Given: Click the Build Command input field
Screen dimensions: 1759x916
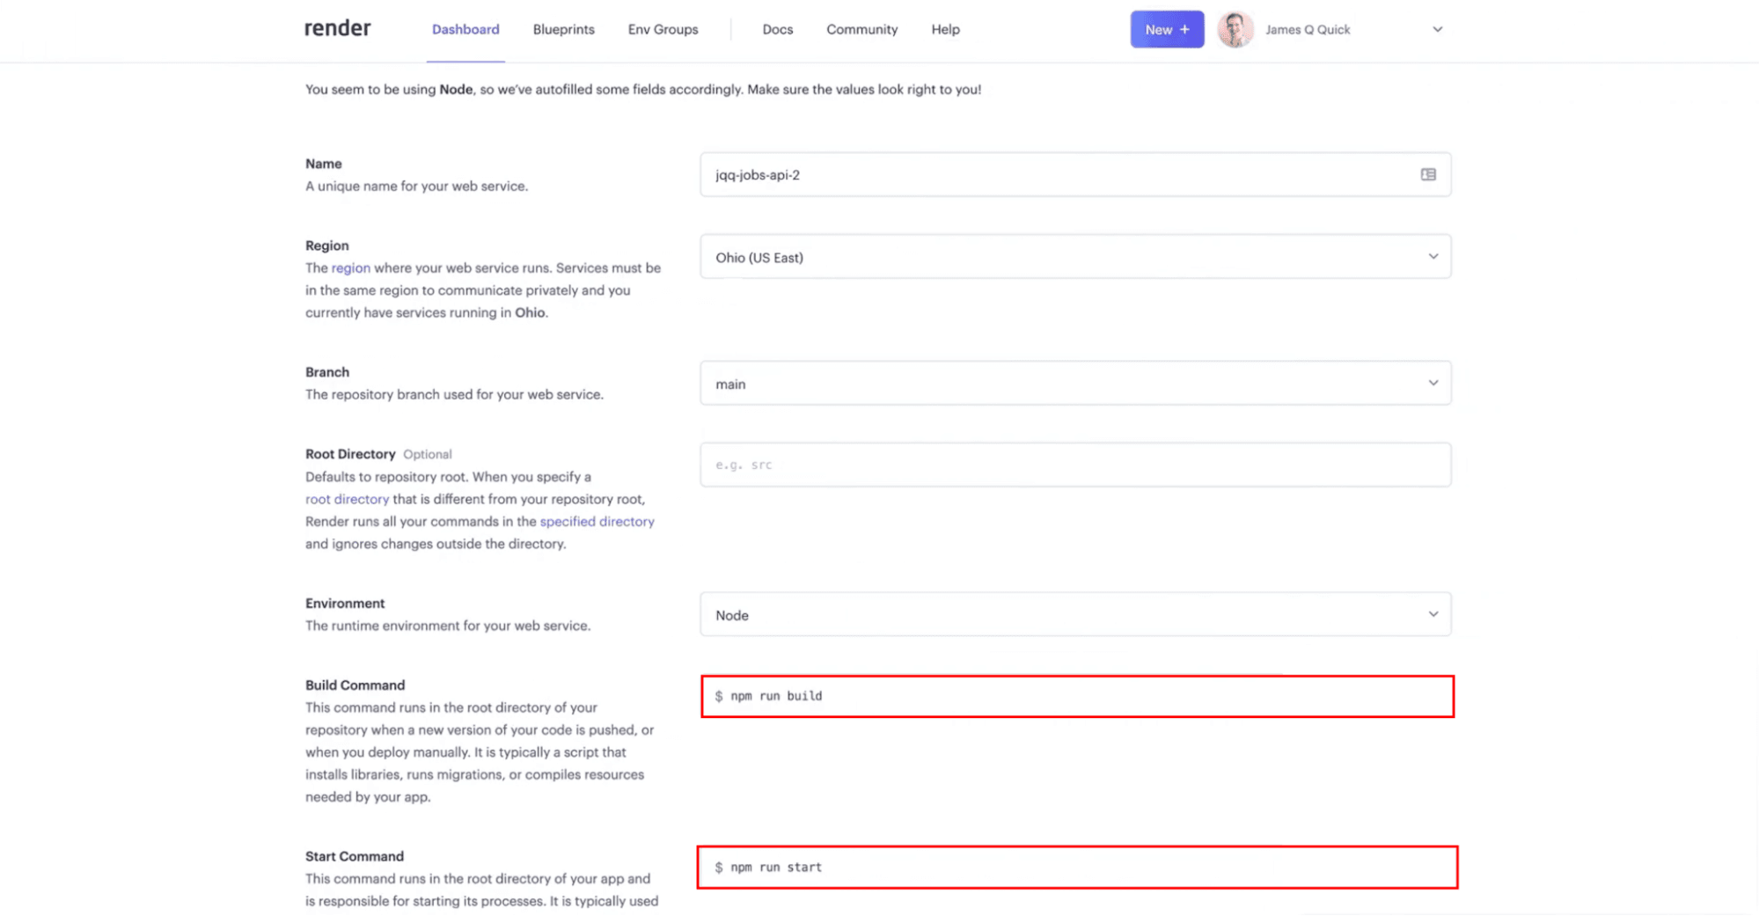Looking at the screenshot, I should coord(1077,696).
